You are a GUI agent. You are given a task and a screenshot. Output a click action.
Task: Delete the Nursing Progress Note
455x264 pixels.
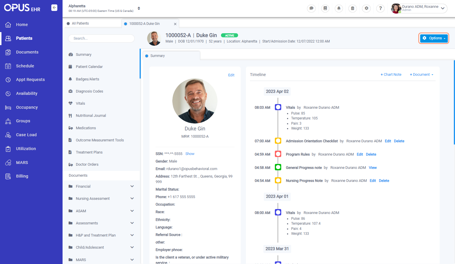click(x=384, y=181)
